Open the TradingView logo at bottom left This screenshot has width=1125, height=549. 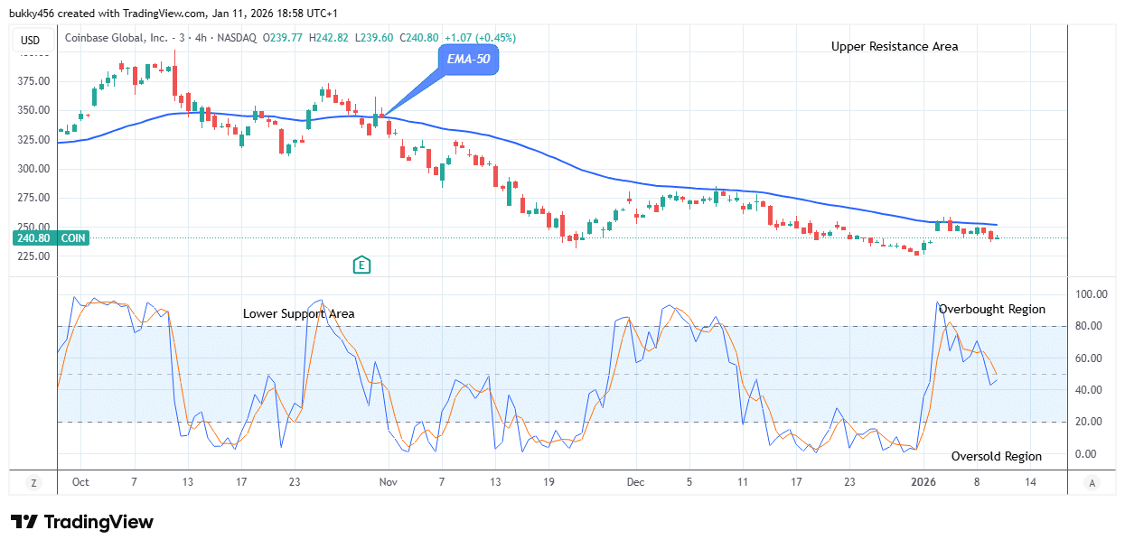[81, 522]
